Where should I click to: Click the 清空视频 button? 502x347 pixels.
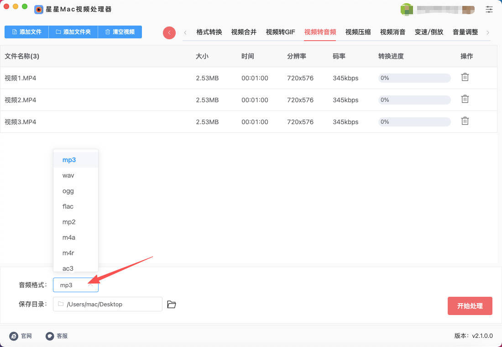(120, 32)
